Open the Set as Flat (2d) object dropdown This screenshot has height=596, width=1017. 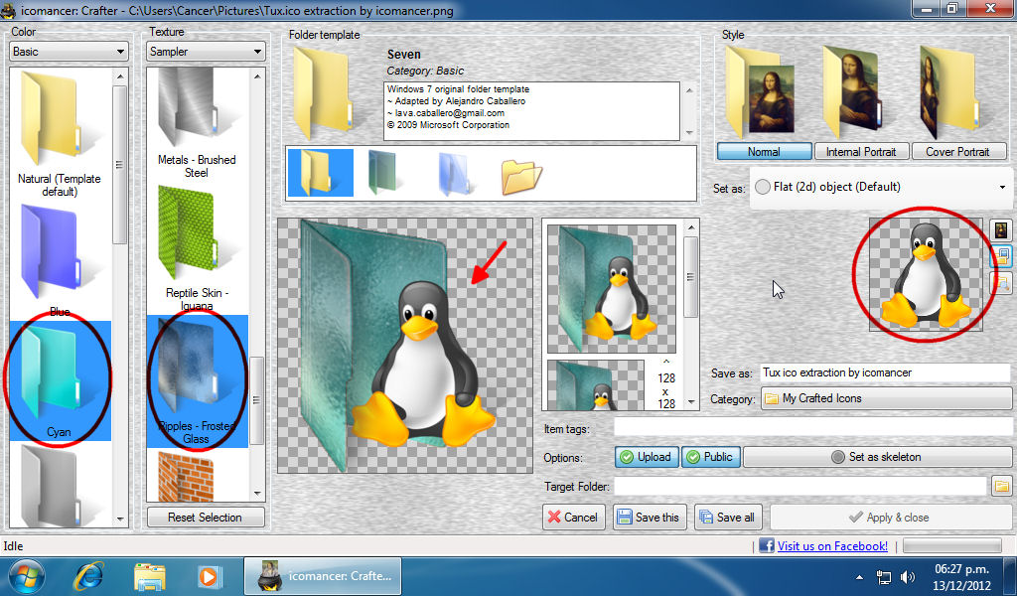click(881, 187)
